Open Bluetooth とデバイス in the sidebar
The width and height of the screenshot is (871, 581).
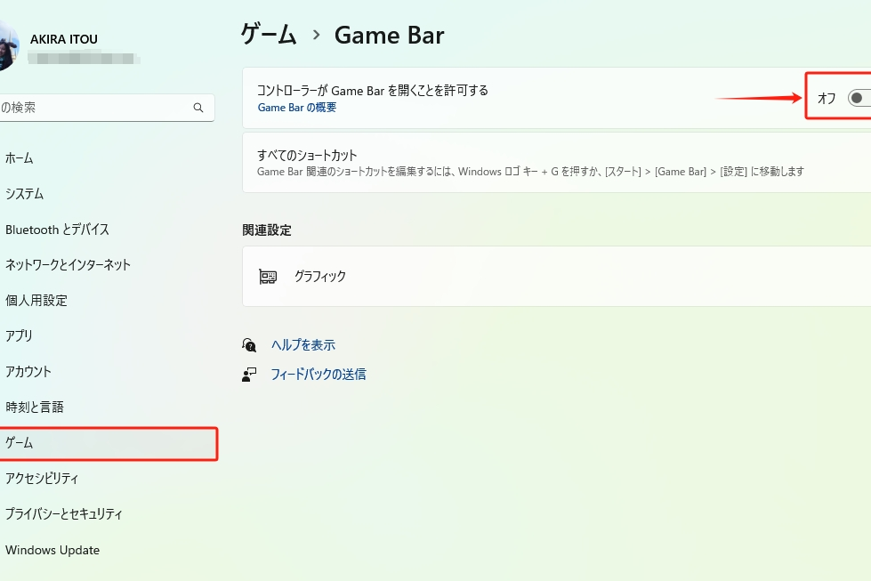tap(57, 230)
